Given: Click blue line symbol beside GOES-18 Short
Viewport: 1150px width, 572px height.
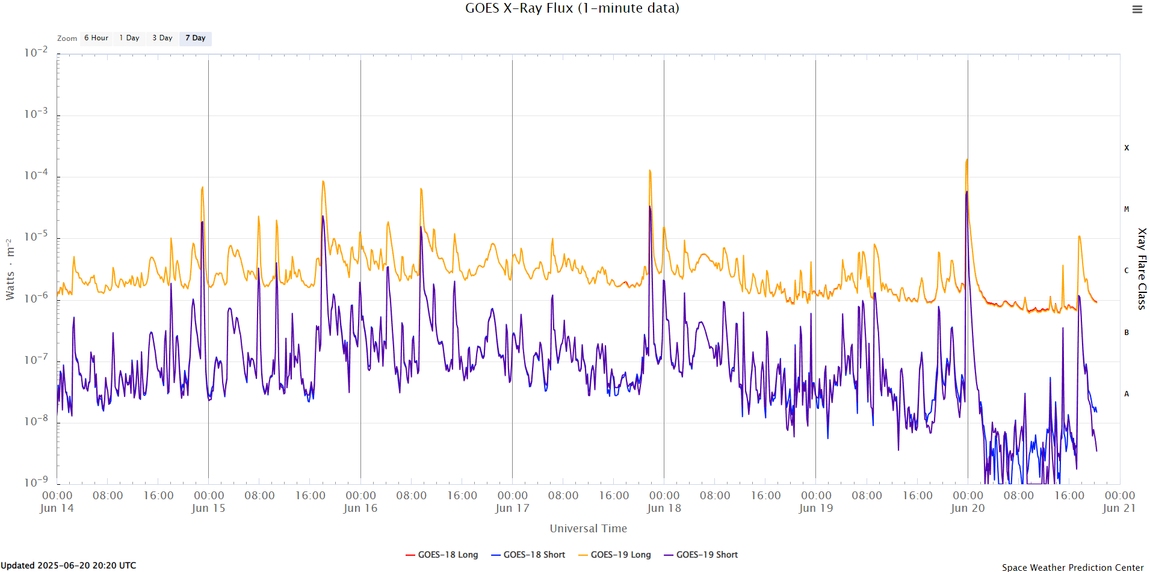Looking at the screenshot, I should tap(496, 555).
